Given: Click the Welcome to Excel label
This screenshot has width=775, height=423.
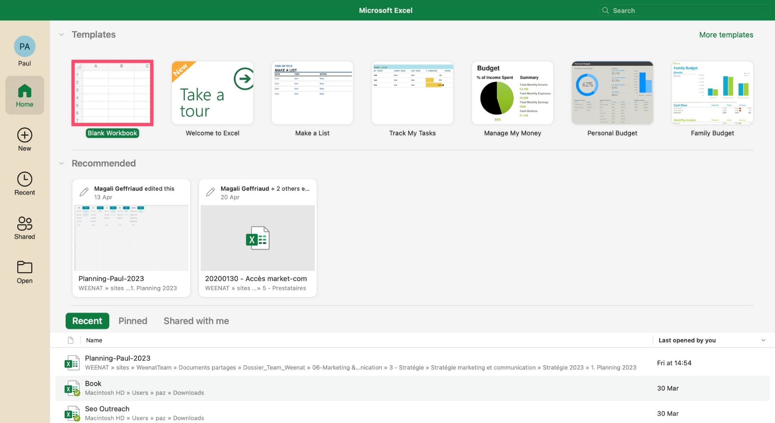Looking at the screenshot, I should pyautogui.click(x=212, y=133).
